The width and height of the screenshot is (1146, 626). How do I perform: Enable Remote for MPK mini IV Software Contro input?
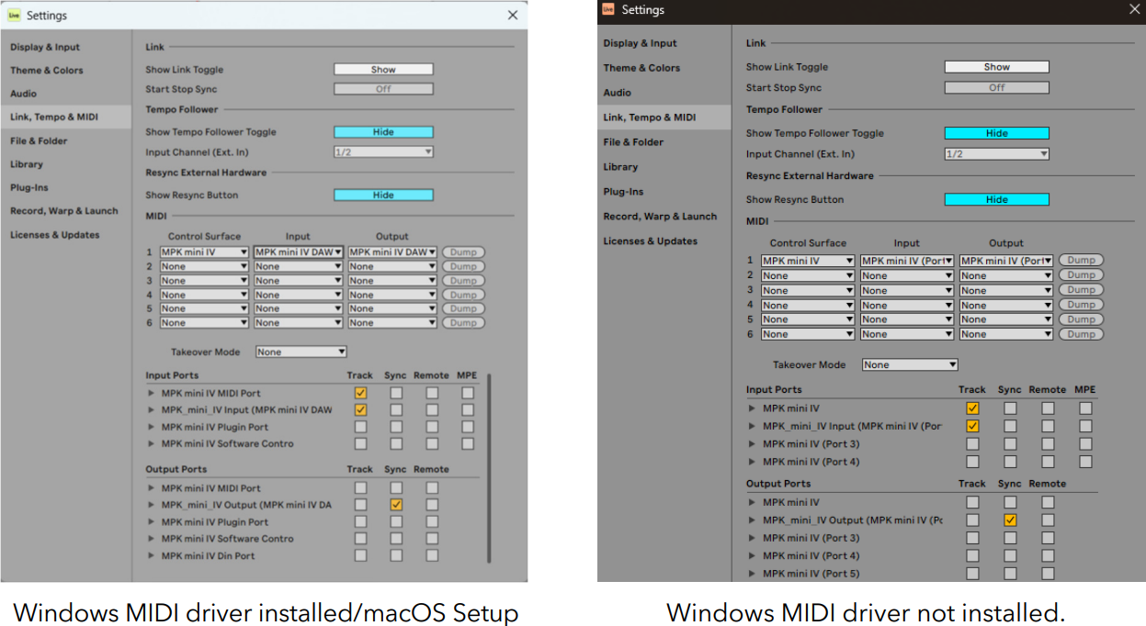(x=432, y=444)
